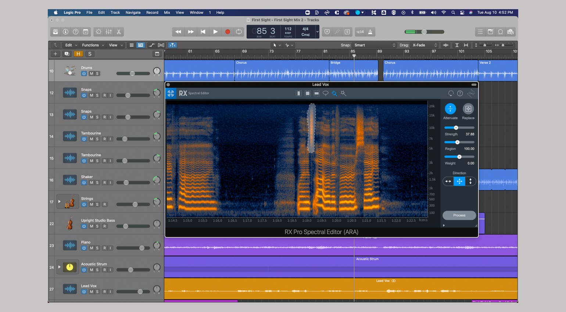
Task: Choose the Replace mode
Action: pos(468,109)
